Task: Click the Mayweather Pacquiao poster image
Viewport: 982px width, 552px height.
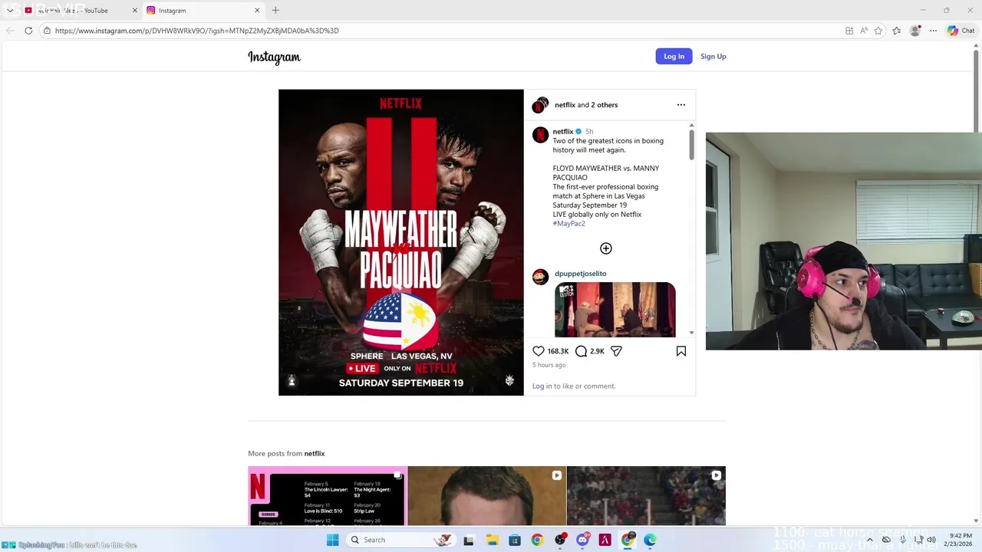Action: coord(400,242)
